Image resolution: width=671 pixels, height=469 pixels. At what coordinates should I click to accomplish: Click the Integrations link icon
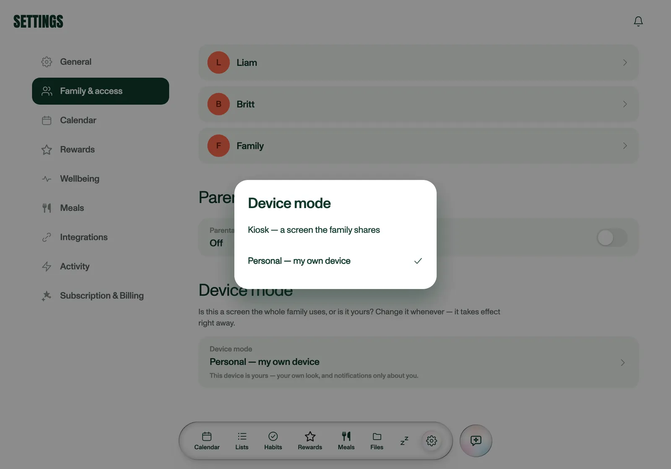[x=47, y=237]
